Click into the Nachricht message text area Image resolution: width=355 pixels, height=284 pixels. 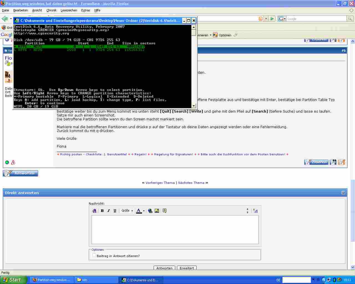(x=175, y=230)
